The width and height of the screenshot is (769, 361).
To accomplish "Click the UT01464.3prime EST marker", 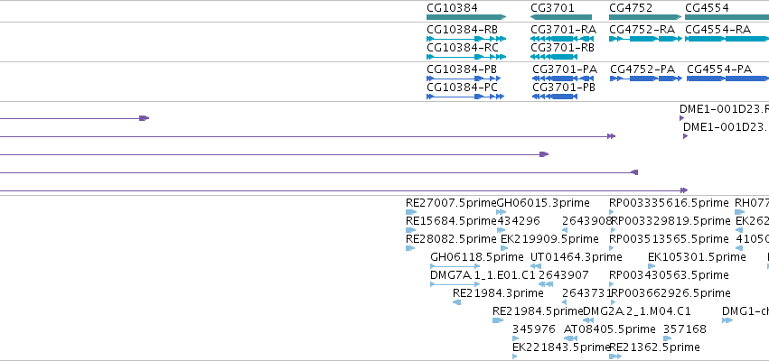I will coord(536,266).
